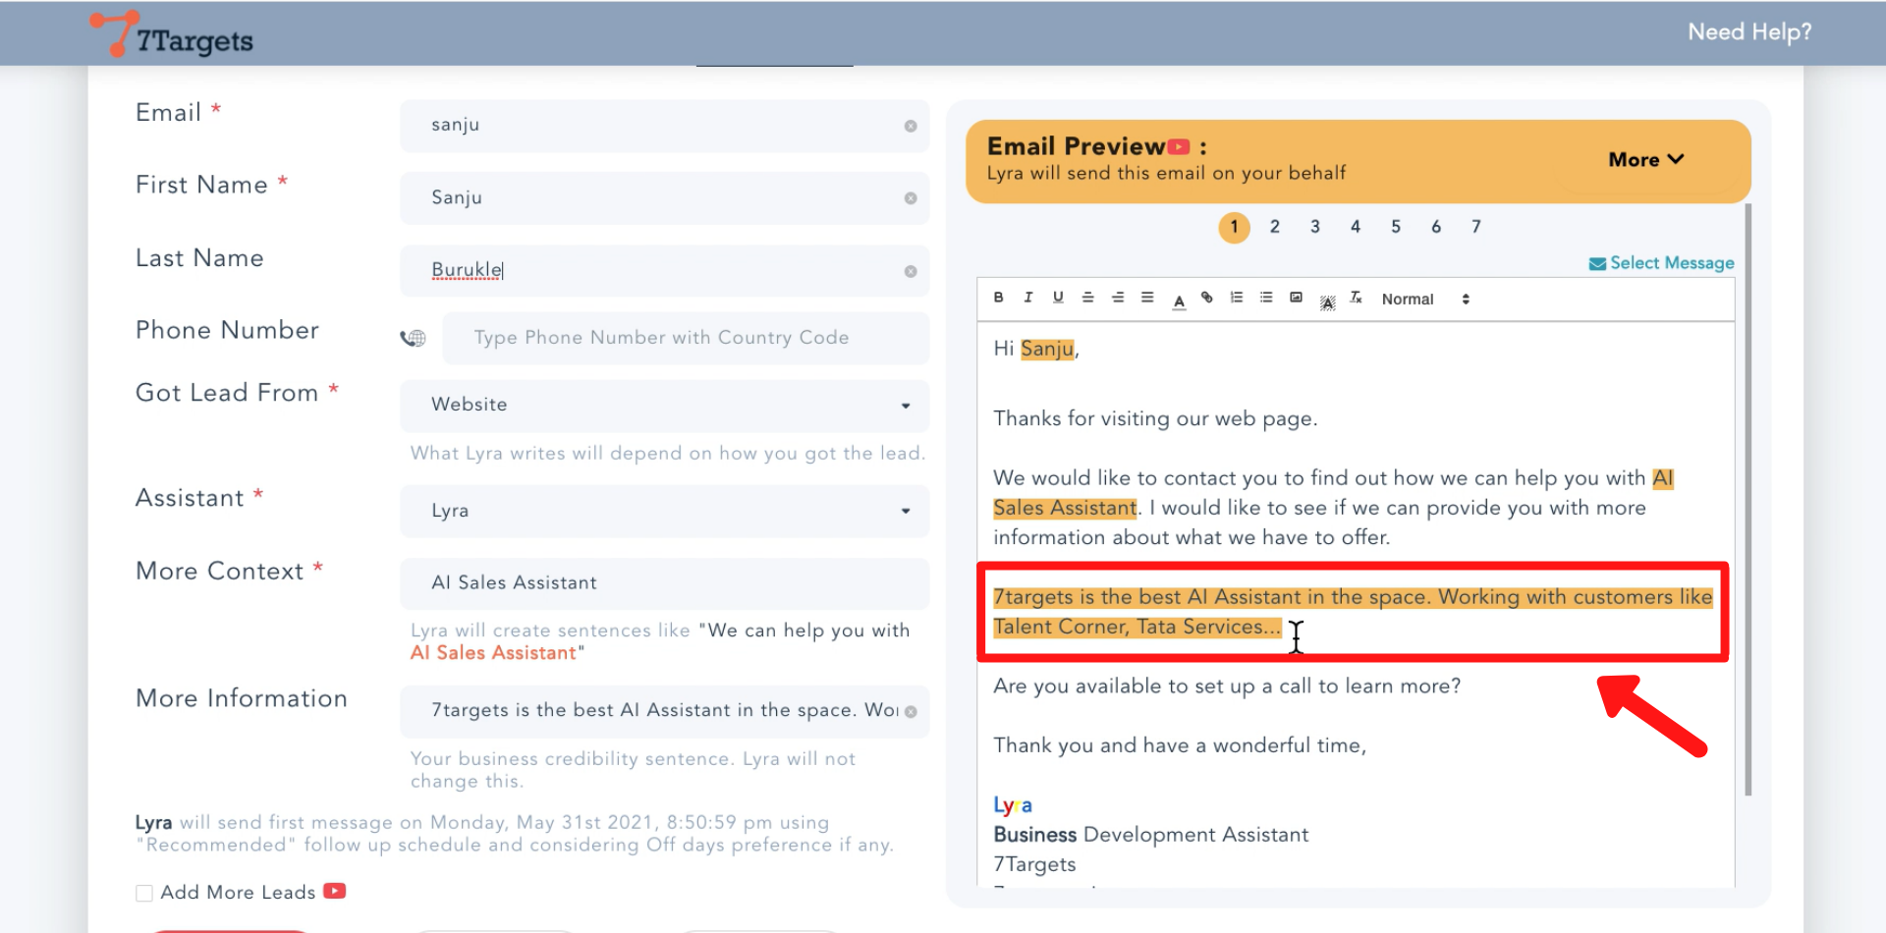Viewport: 1886px width, 933px height.
Task: Open the Normal text size dropdown
Action: tap(1424, 300)
